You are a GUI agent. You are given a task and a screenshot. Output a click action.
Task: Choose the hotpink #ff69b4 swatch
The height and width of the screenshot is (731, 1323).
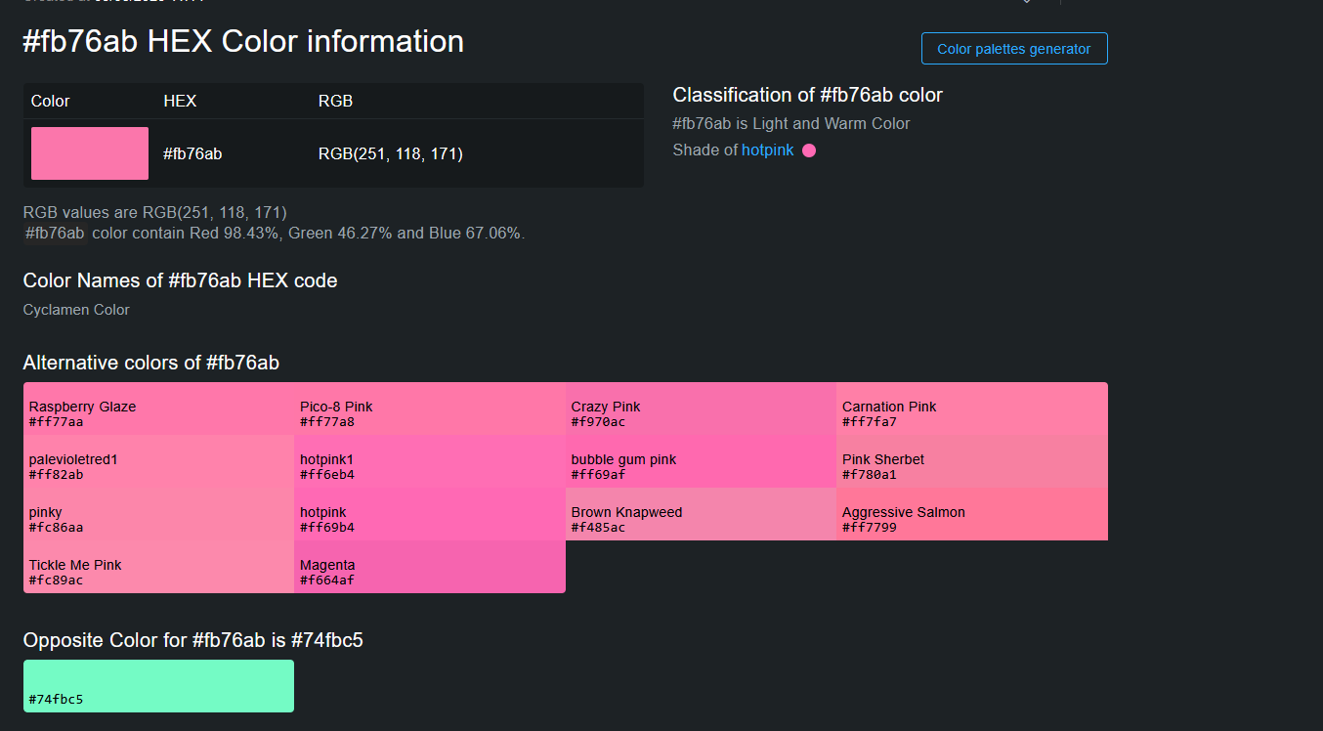pyautogui.click(x=430, y=514)
